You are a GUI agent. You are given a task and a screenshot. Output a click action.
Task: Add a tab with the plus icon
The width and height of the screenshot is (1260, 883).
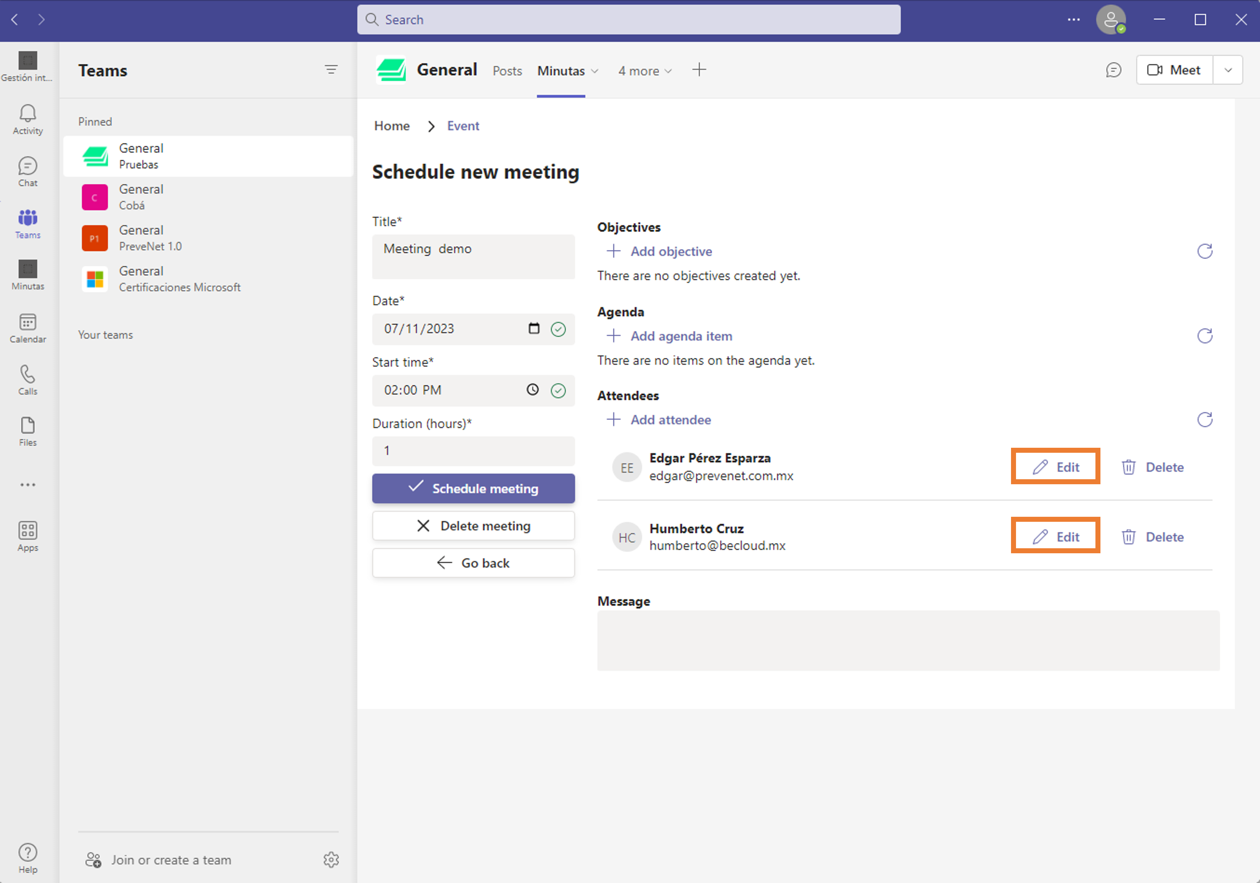699,70
